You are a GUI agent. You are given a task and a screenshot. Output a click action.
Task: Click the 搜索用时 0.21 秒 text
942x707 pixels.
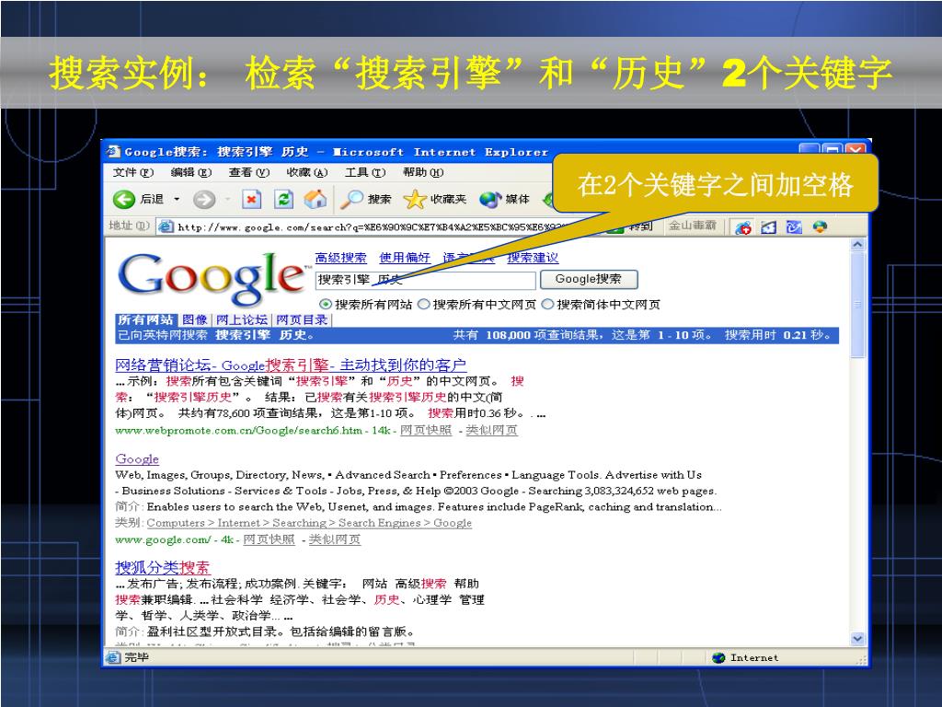(x=778, y=335)
